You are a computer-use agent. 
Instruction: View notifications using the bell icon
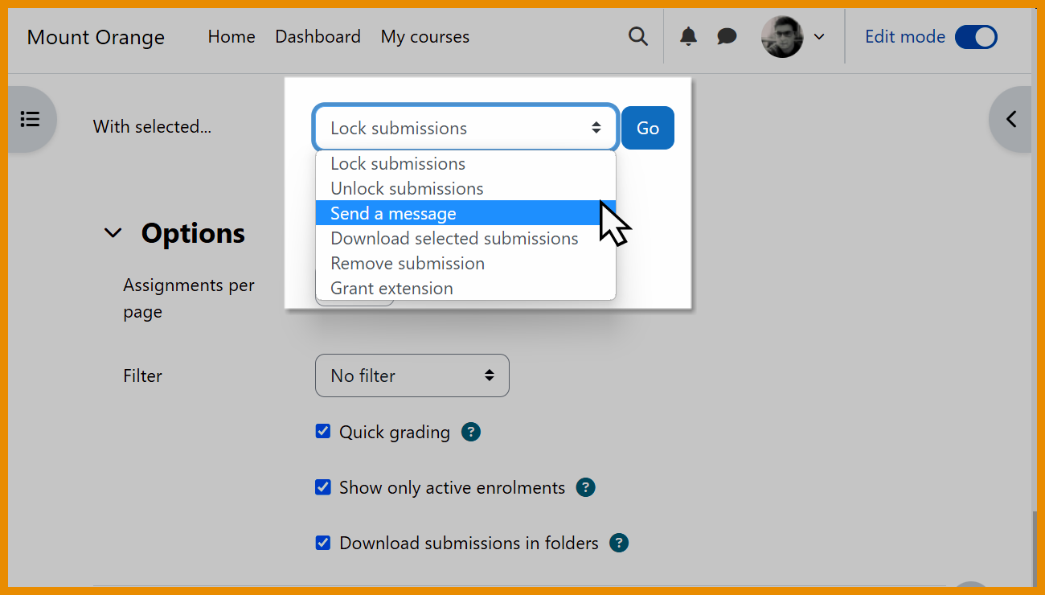point(689,36)
